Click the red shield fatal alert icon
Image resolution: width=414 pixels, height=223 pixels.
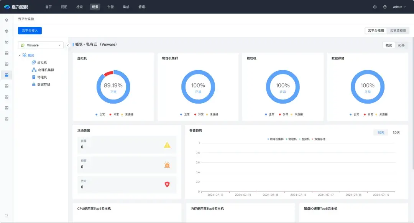167,184
